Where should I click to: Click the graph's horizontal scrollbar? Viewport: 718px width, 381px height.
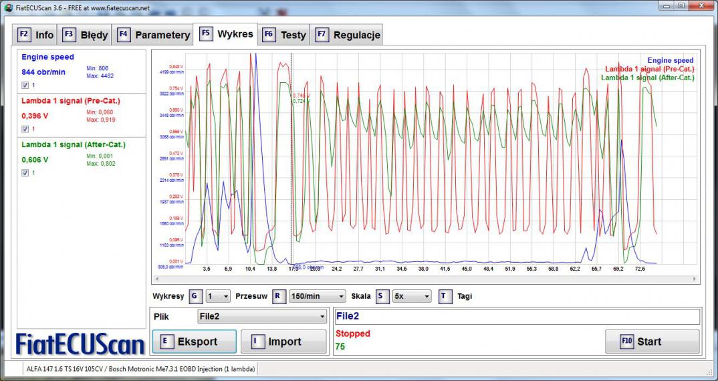[x=425, y=279]
